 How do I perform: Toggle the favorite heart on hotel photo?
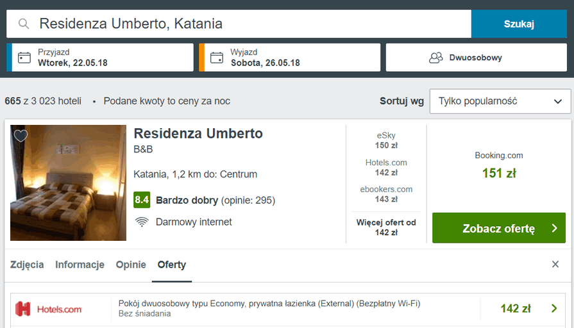(21, 136)
